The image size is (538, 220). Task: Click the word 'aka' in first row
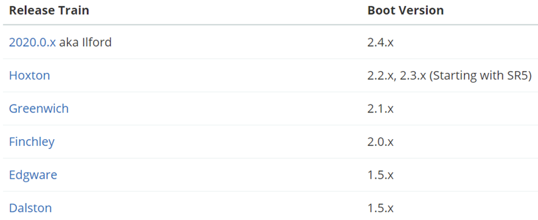click(x=66, y=42)
